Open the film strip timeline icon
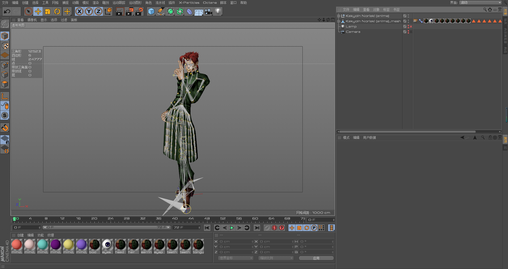 (x=331, y=228)
